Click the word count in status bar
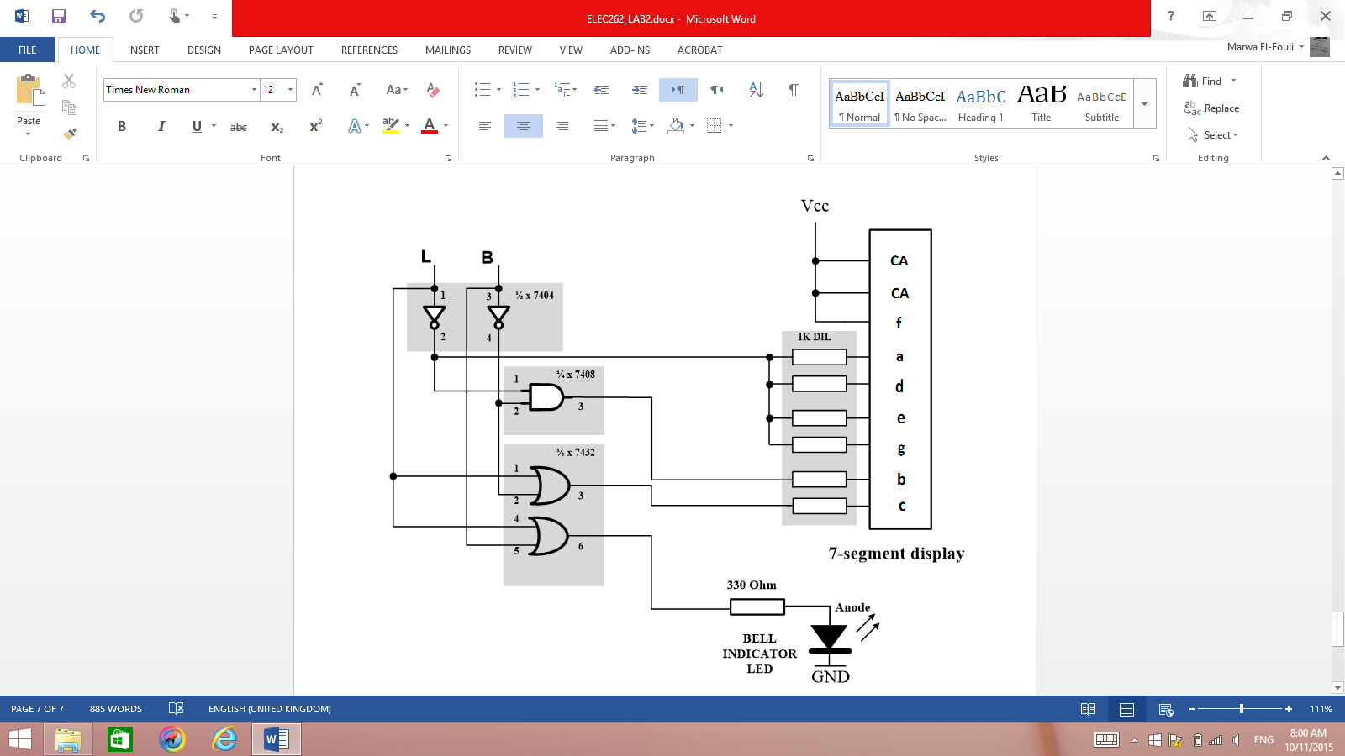 pyautogui.click(x=115, y=708)
